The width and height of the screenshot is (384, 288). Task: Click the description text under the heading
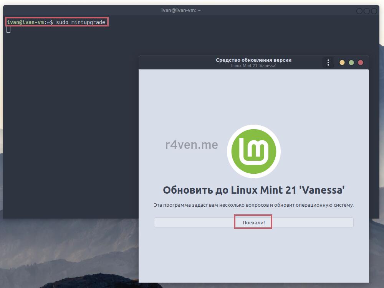coord(253,205)
